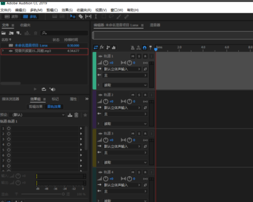Click the New File icon in Files panel
The height and width of the screenshot is (202, 253).
click(x=19, y=33)
